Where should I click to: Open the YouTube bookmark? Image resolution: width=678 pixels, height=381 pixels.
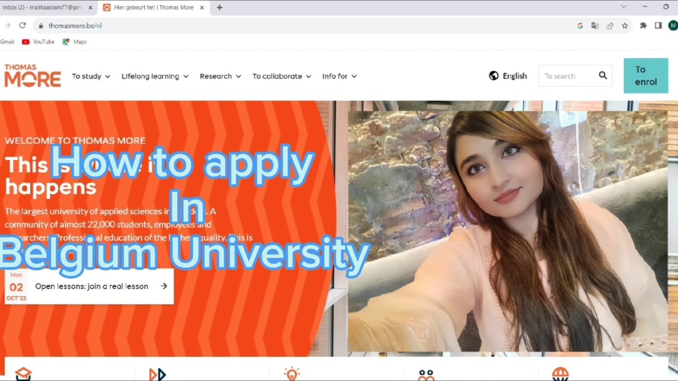click(38, 42)
